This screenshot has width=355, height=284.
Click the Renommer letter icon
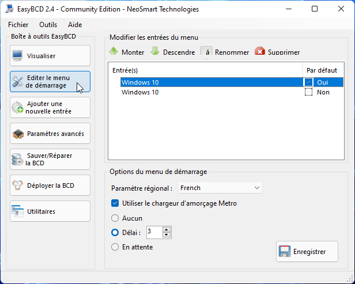pyautogui.click(x=206, y=52)
